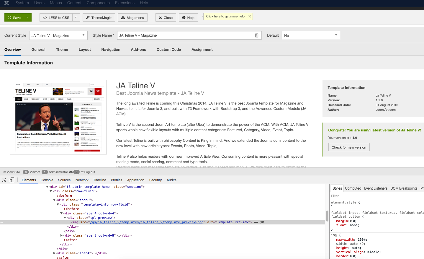This screenshot has height=259, width=424.
Task: Click Check for new version button
Action: pyautogui.click(x=349, y=147)
